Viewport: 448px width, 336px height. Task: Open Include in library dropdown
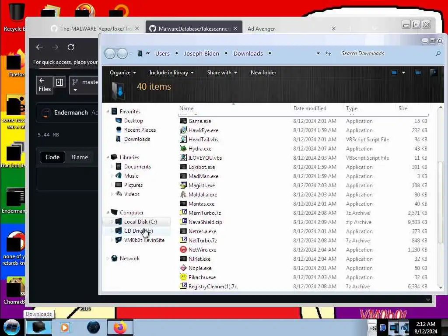point(171,73)
